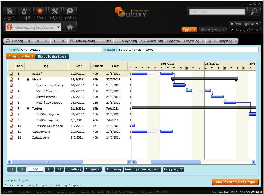Click Ανάλυση εργασίας έργου button

pyautogui.click(x=142, y=169)
